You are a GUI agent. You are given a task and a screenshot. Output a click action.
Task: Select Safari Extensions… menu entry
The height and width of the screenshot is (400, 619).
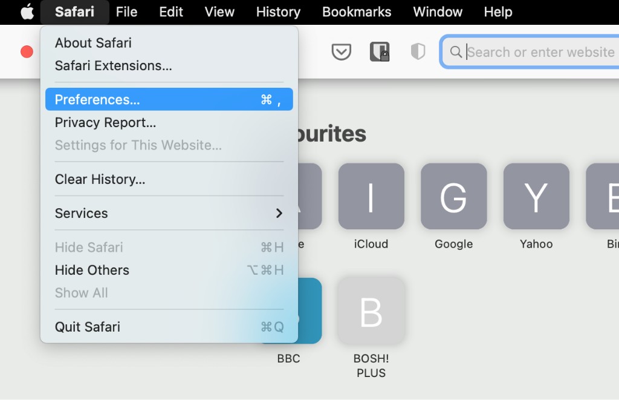click(169, 65)
